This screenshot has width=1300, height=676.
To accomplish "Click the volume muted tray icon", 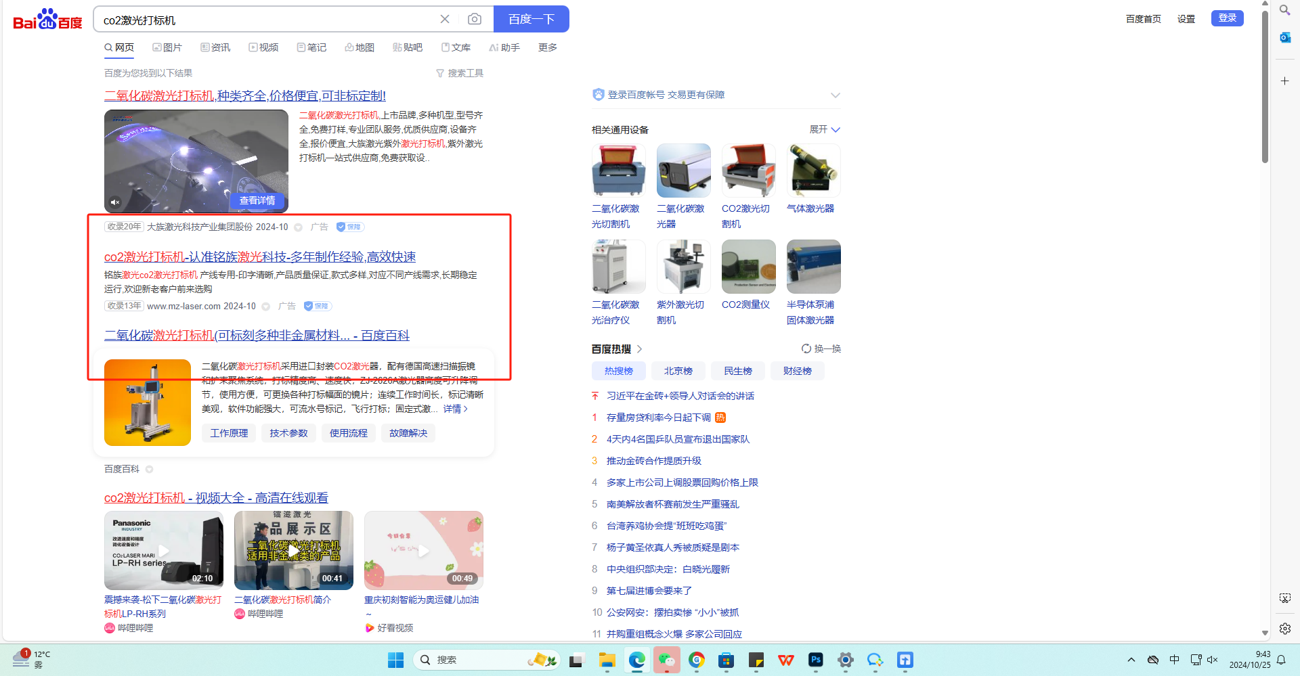I will [1212, 660].
